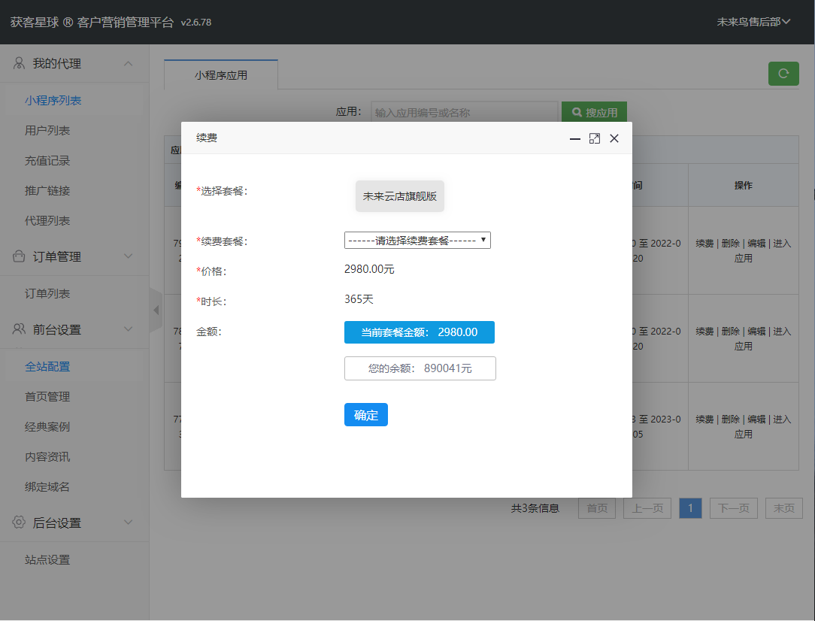
Task: Open 用户列表 in the sidebar
Action: click(47, 131)
